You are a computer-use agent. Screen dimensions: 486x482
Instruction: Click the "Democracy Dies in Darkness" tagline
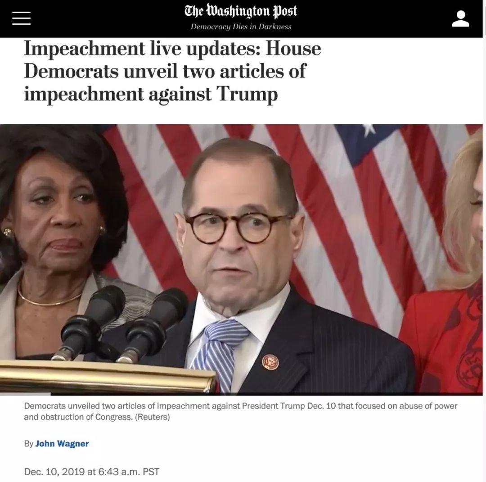[241, 27]
